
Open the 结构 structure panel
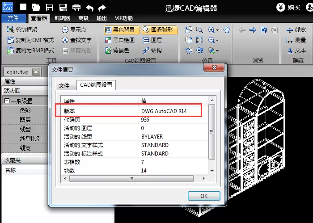coord(152,50)
